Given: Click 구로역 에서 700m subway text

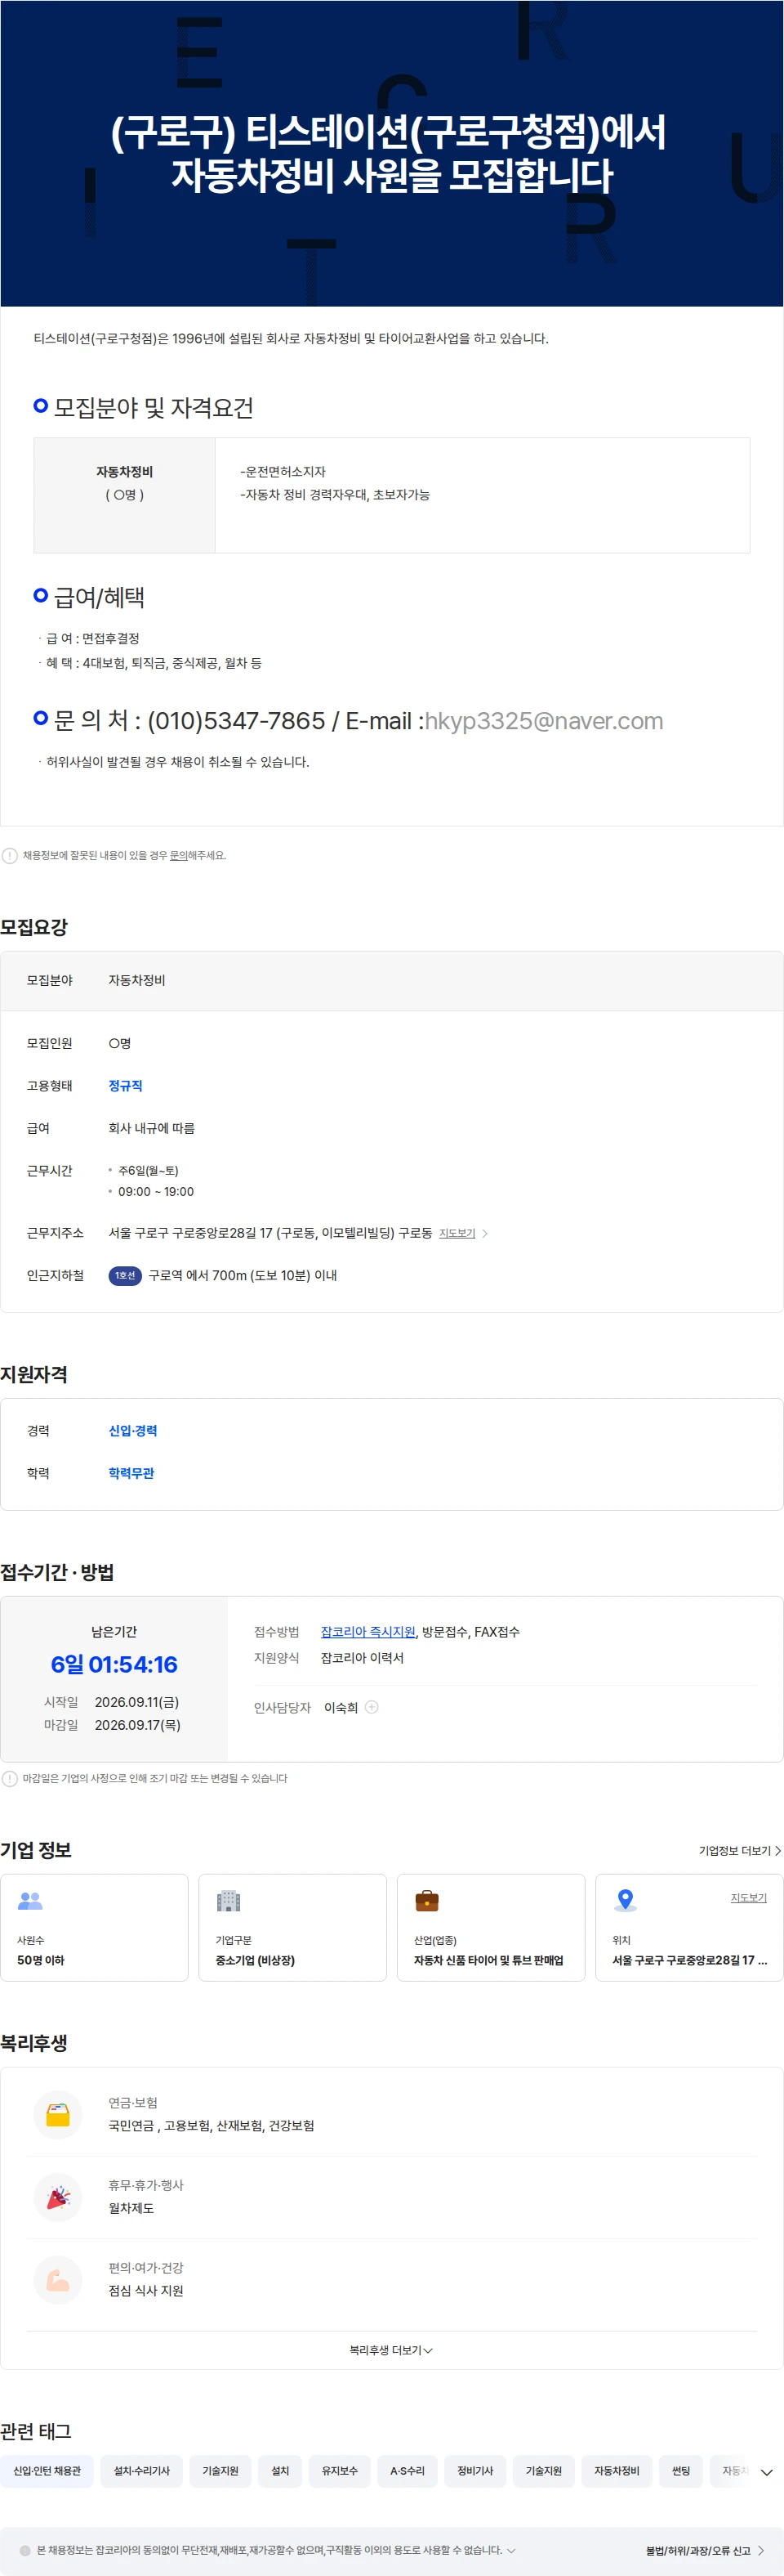Looking at the screenshot, I should coord(243,1275).
